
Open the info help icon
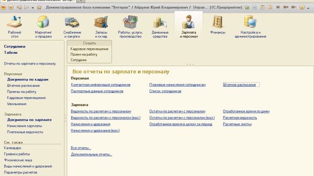click(x=302, y=7)
